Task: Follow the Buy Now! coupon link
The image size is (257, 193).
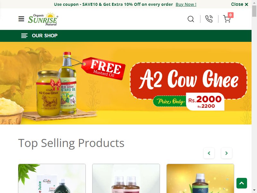Action: click(186, 5)
